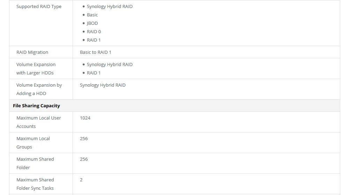Select RAID 1 under Supported RAID Type

point(94,40)
